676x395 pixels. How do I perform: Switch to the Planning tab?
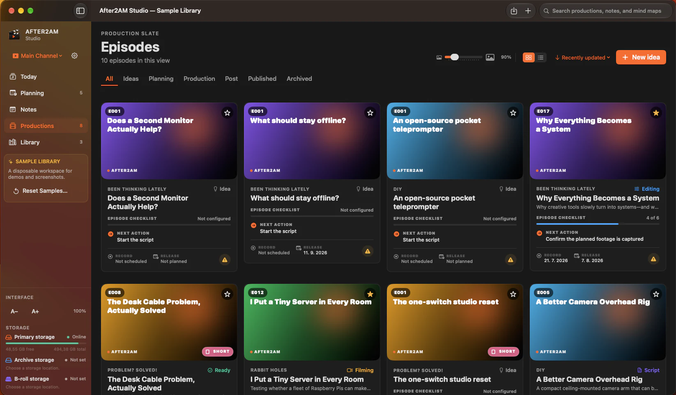[161, 79]
